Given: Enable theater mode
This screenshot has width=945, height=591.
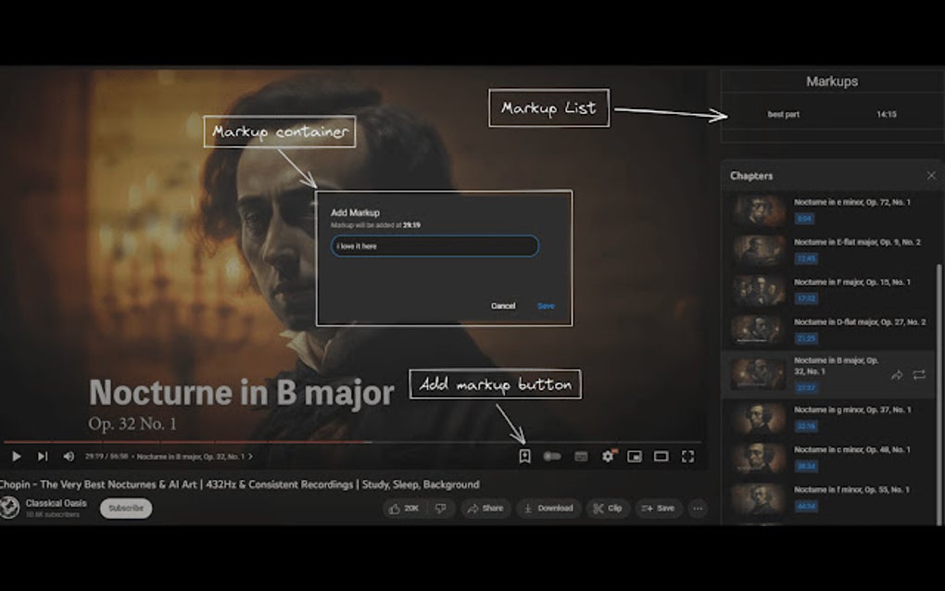Looking at the screenshot, I should coord(661,456).
